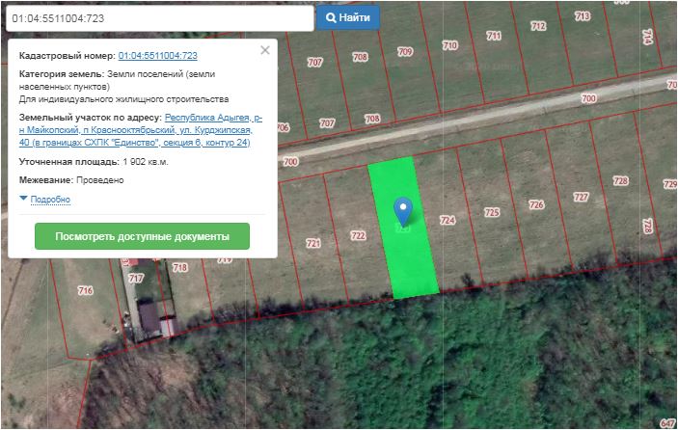This screenshot has height=430, width=678.
Task: Click the Найти search button
Action: 348,17
